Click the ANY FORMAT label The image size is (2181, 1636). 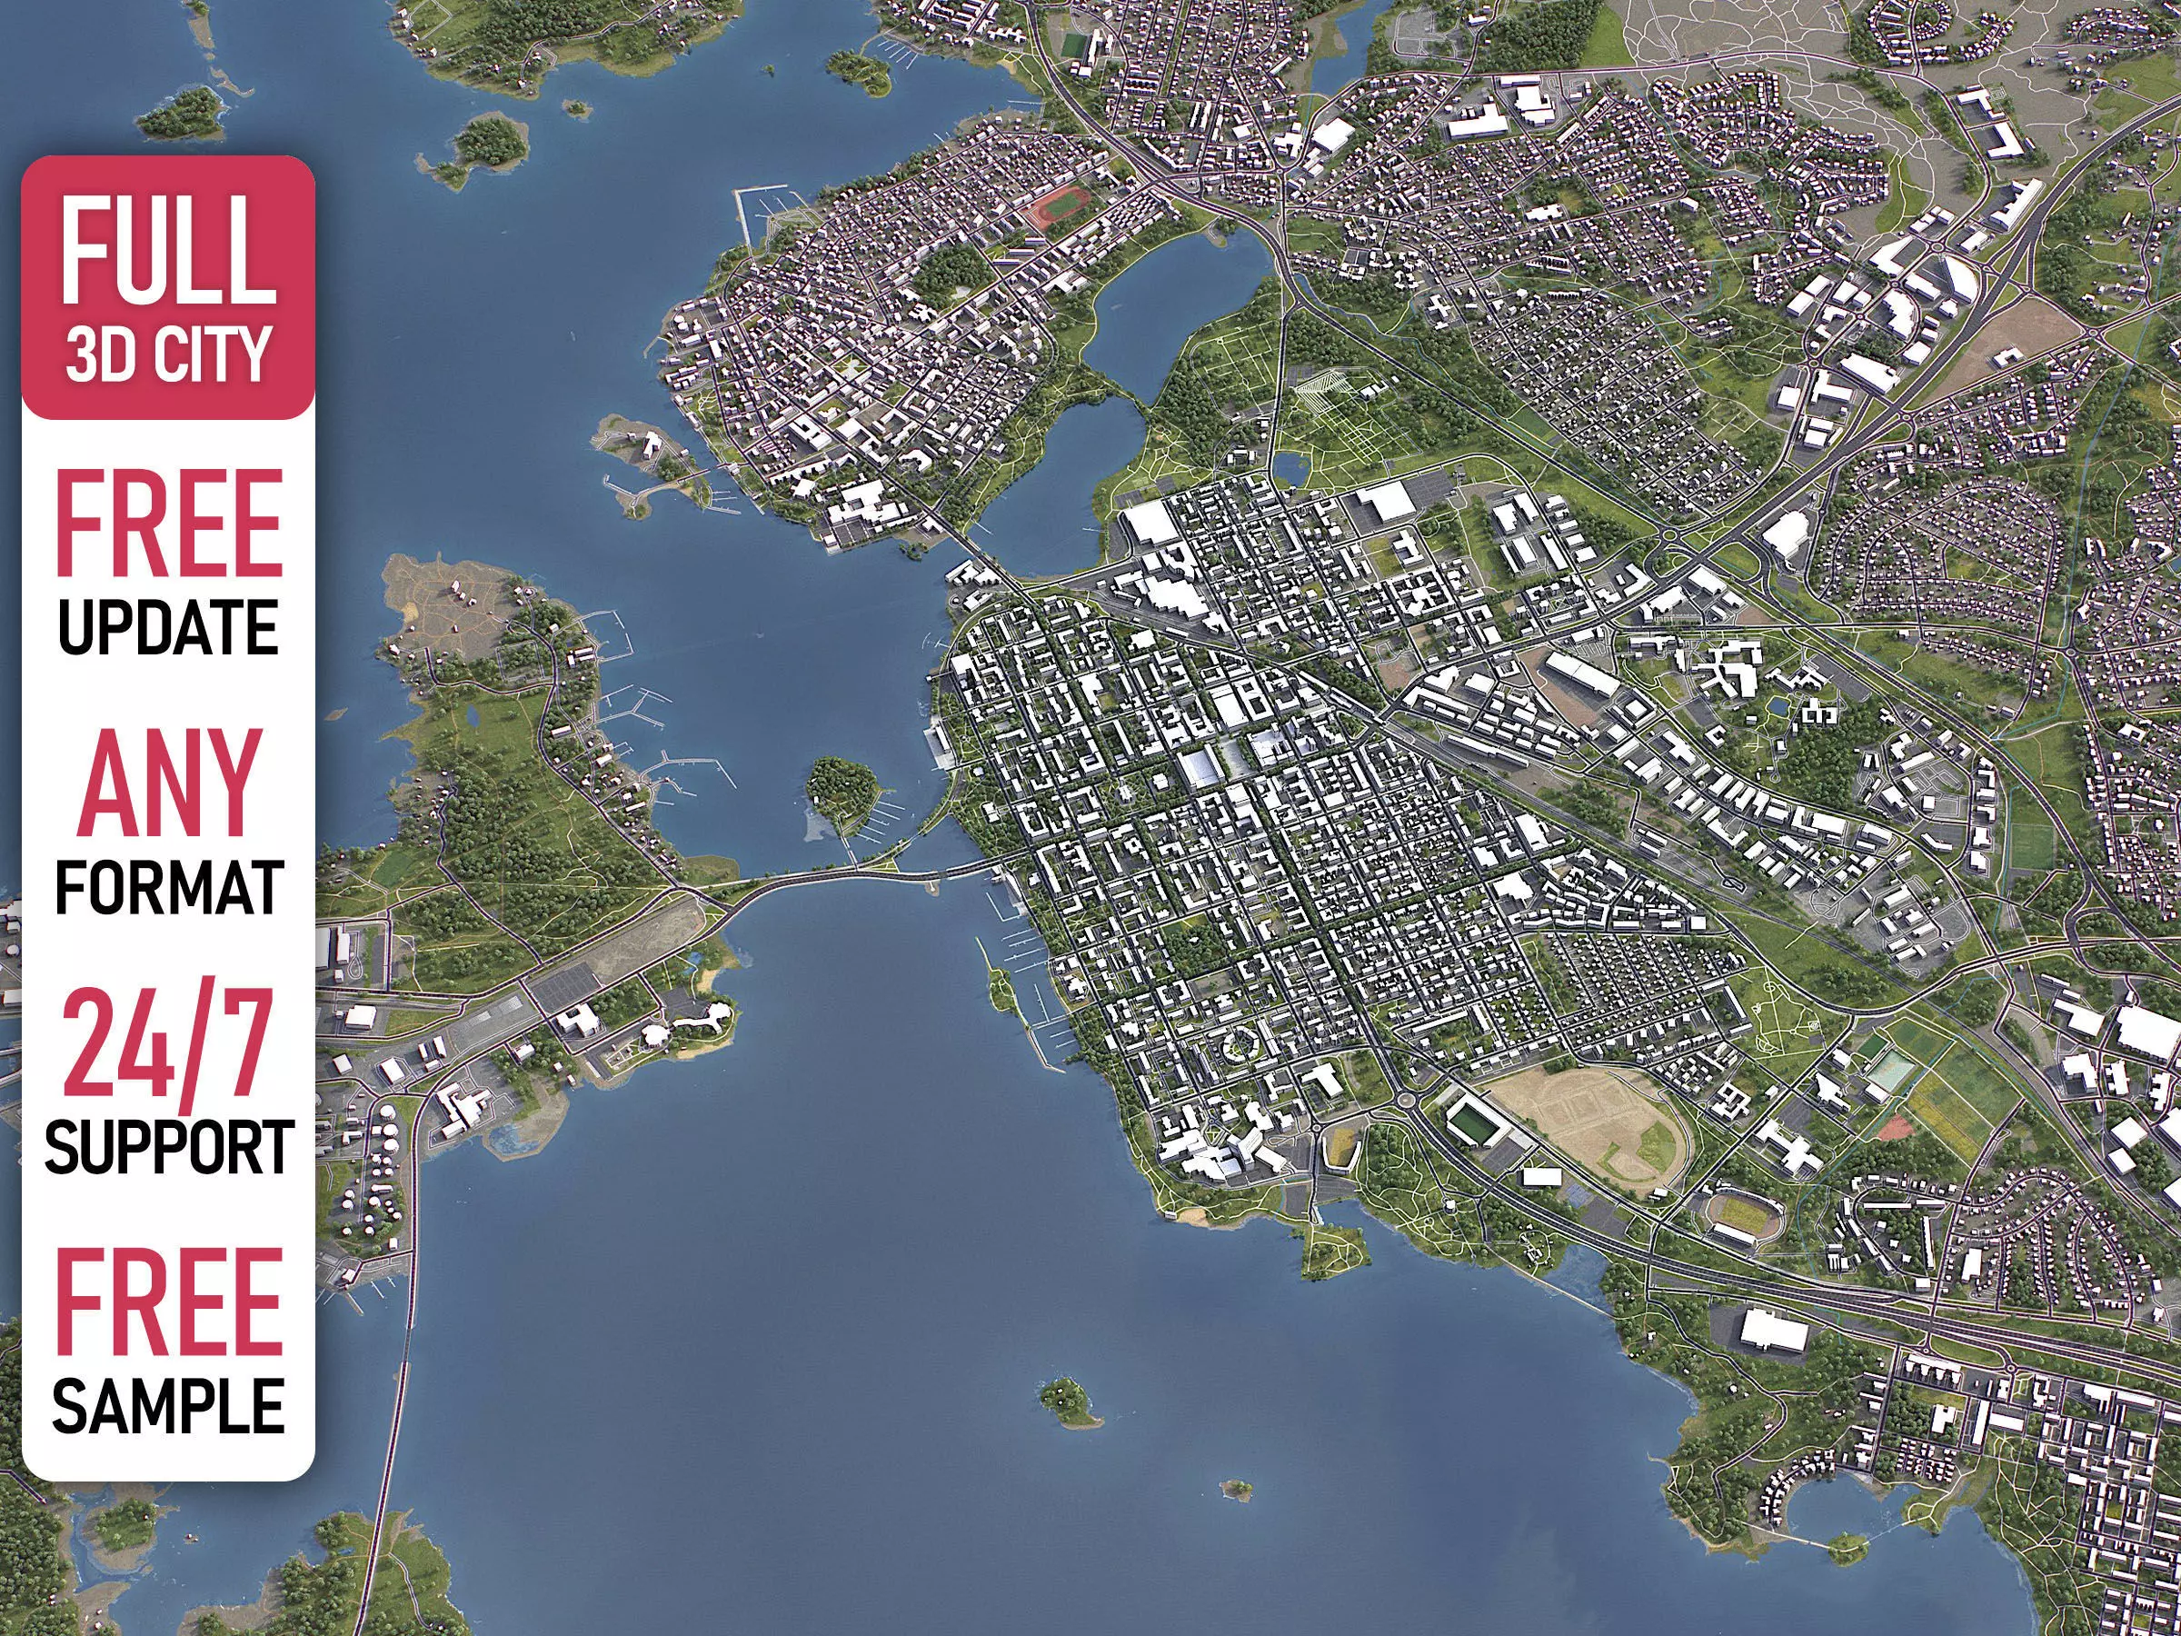[167, 822]
